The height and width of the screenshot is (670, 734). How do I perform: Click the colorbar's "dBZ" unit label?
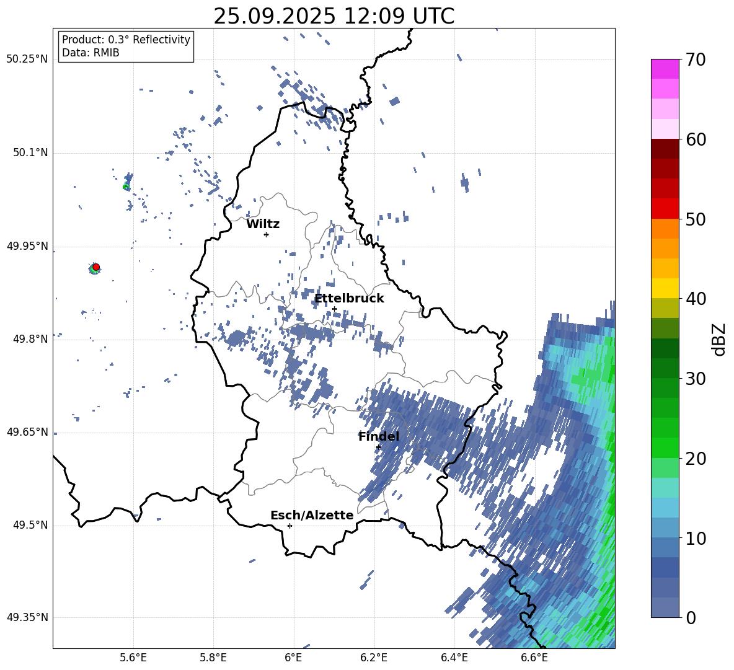pyautogui.click(x=720, y=339)
